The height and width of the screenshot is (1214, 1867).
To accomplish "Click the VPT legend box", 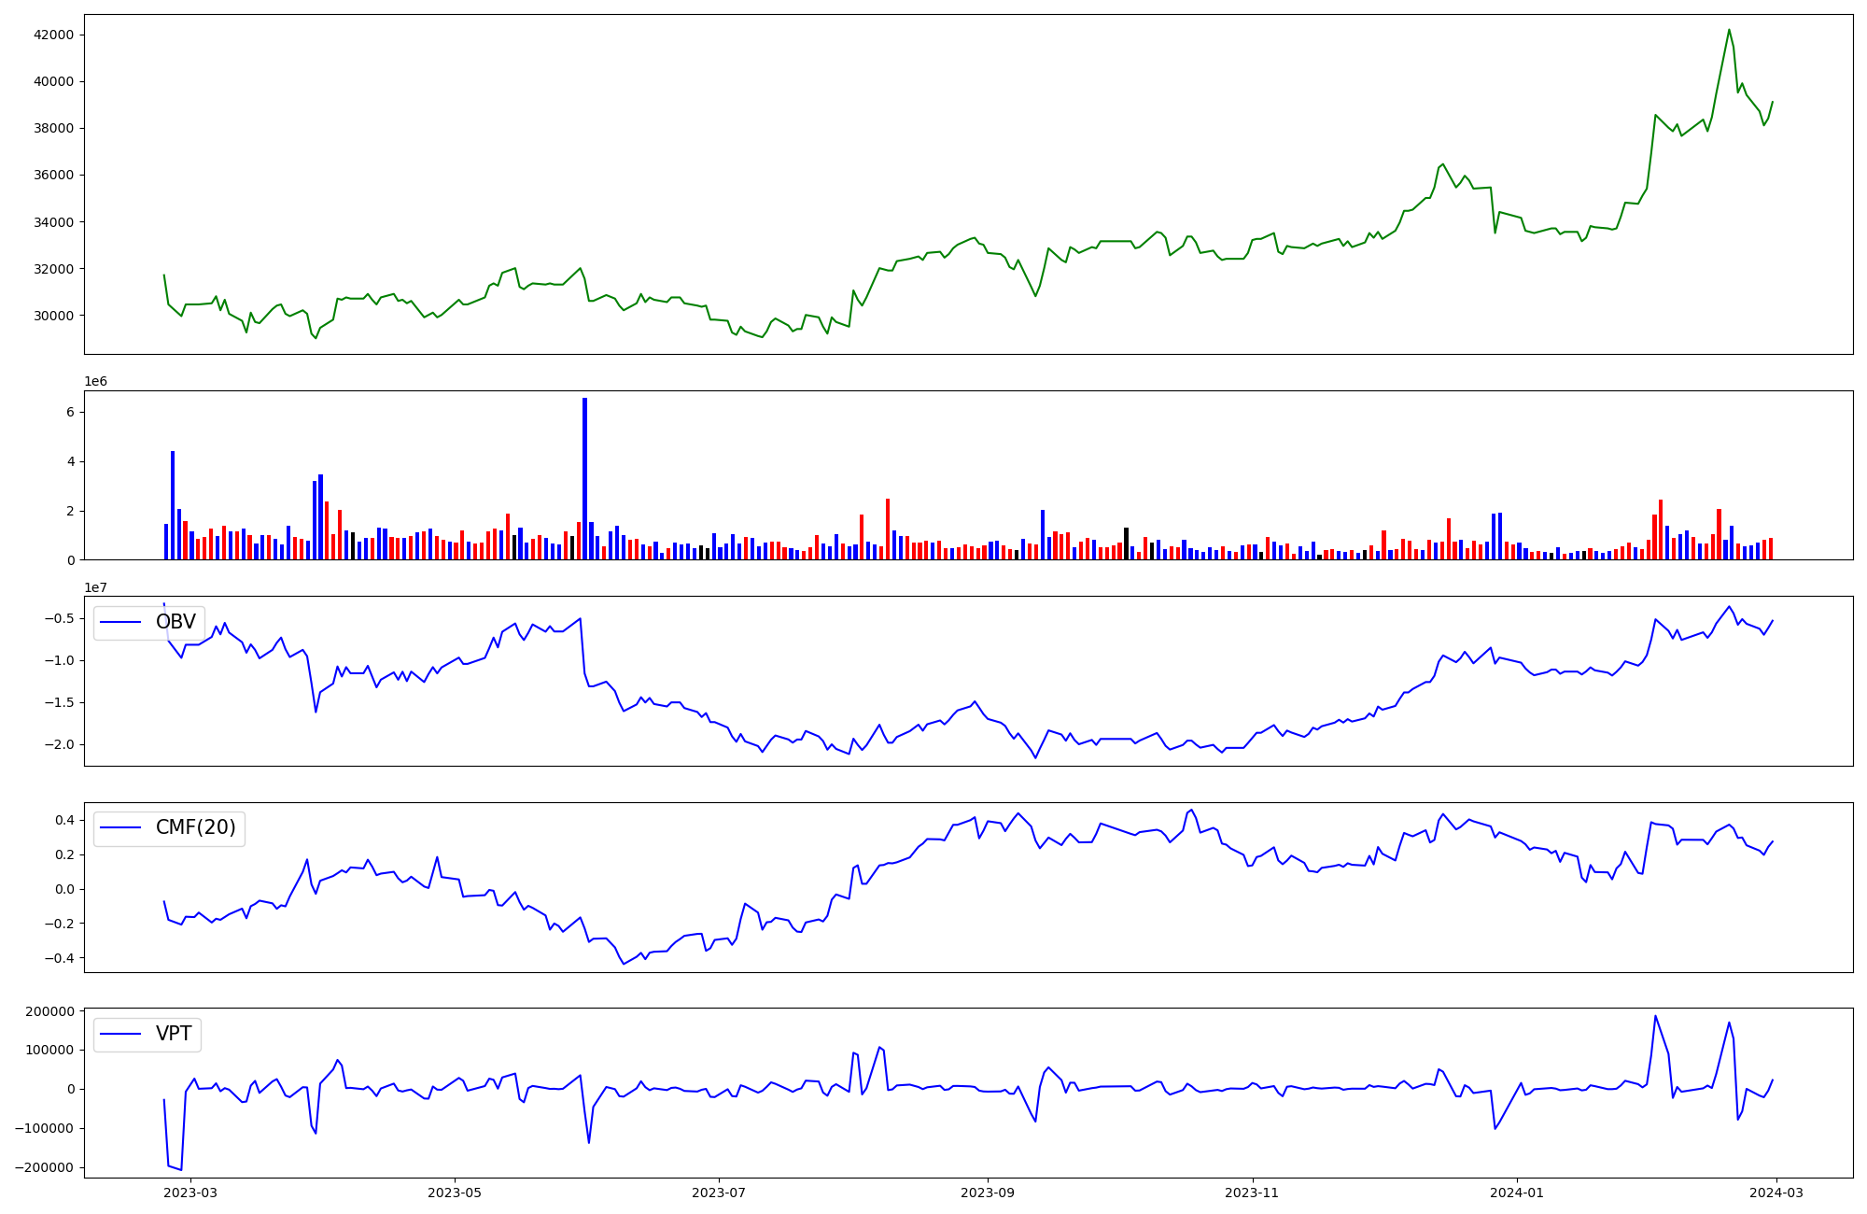I will (147, 1034).
